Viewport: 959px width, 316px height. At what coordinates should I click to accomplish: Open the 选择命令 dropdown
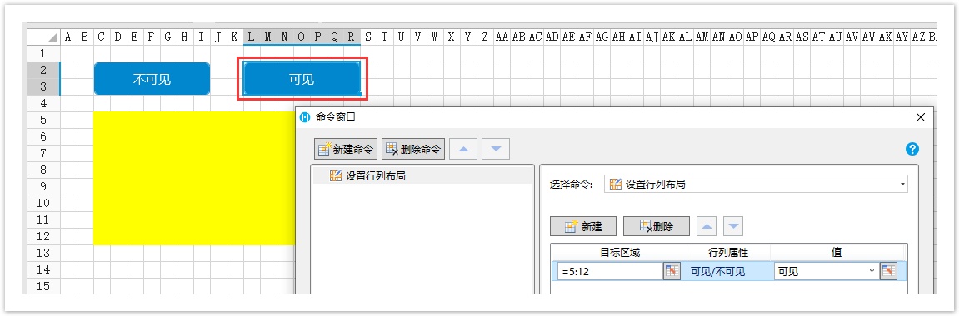click(x=756, y=184)
